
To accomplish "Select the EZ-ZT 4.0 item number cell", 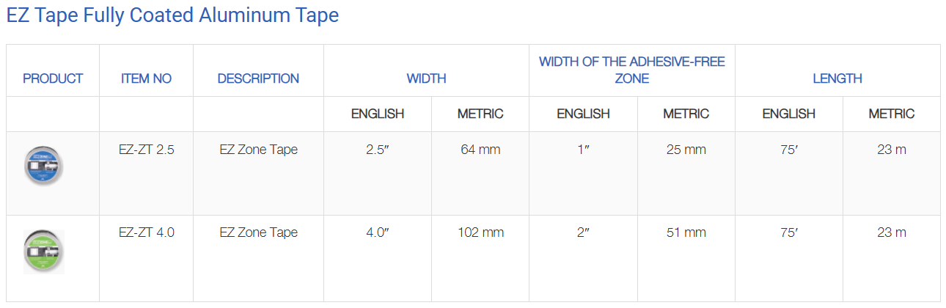I will point(147,232).
